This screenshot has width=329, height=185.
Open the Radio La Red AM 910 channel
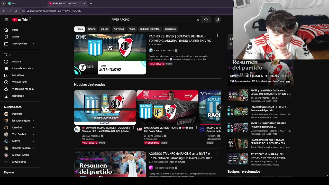164,51
